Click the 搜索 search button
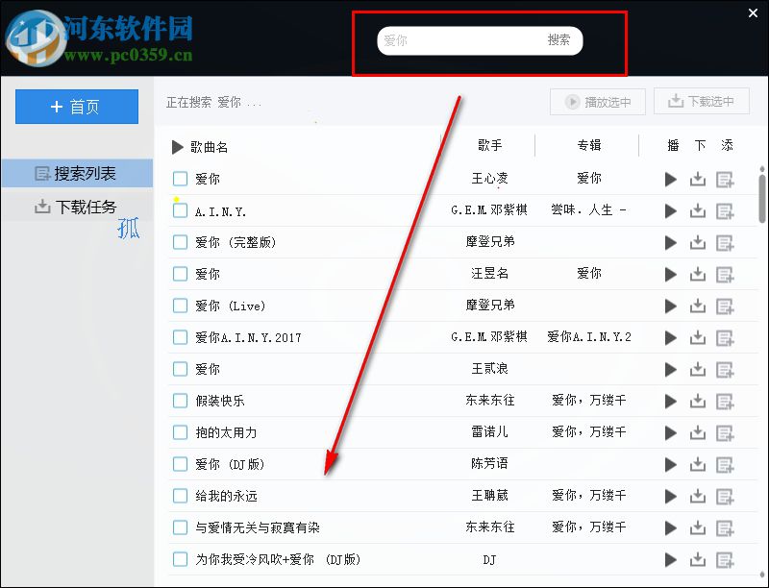Image resolution: width=769 pixels, height=588 pixels. (561, 40)
